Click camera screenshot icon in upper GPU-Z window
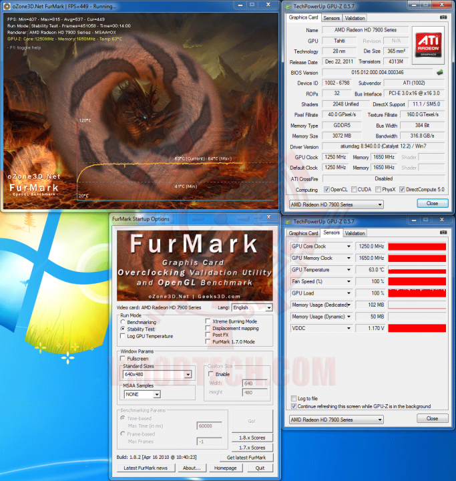Image resolution: width=456 pixels, height=481 pixels. (x=443, y=17)
